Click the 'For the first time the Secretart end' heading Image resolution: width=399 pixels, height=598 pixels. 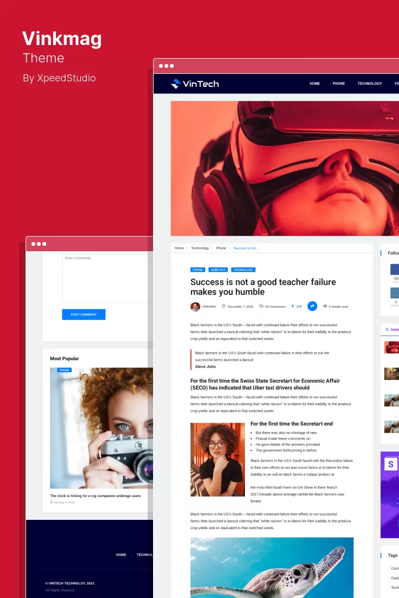coord(292,424)
